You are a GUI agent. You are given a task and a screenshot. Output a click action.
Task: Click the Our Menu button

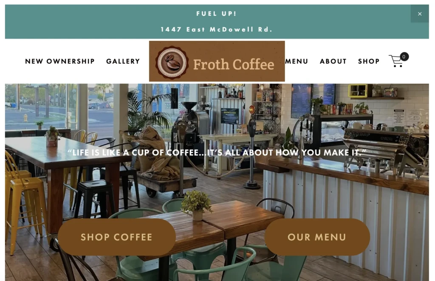(x=317, y=237)
